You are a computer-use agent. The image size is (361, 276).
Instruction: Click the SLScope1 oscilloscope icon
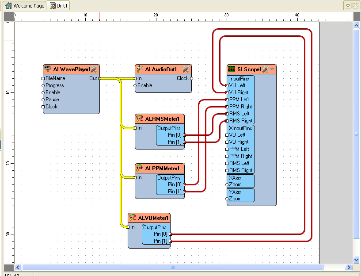point(232,69)
